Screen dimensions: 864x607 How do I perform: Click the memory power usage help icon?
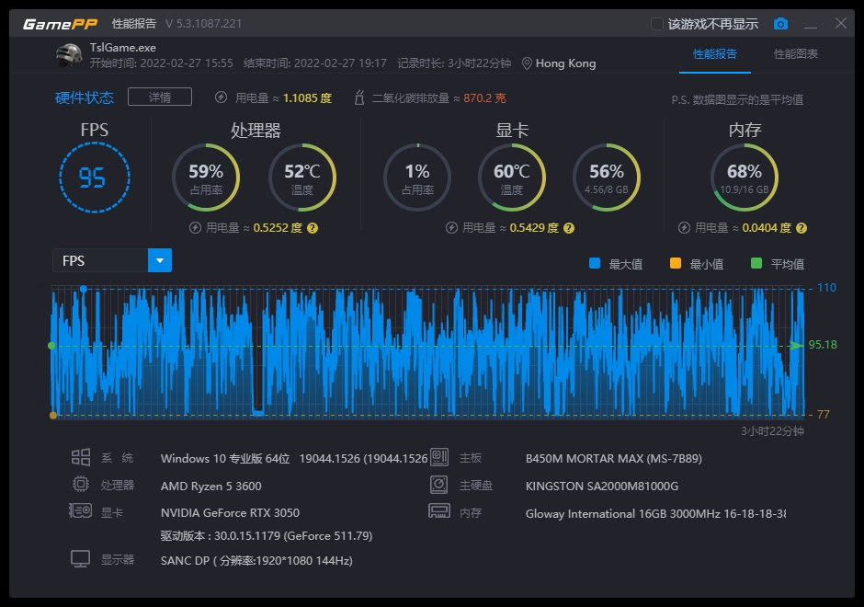(801, 228)
